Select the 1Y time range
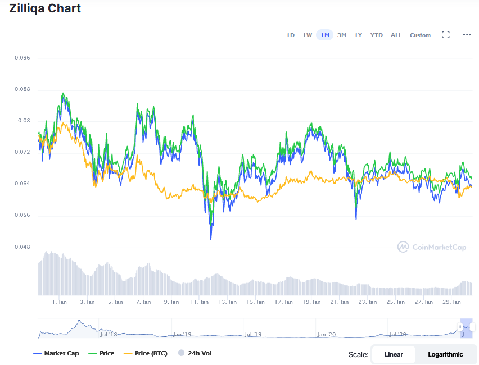The width and height of the screenshot is (479, 365). tap(358, 35)
